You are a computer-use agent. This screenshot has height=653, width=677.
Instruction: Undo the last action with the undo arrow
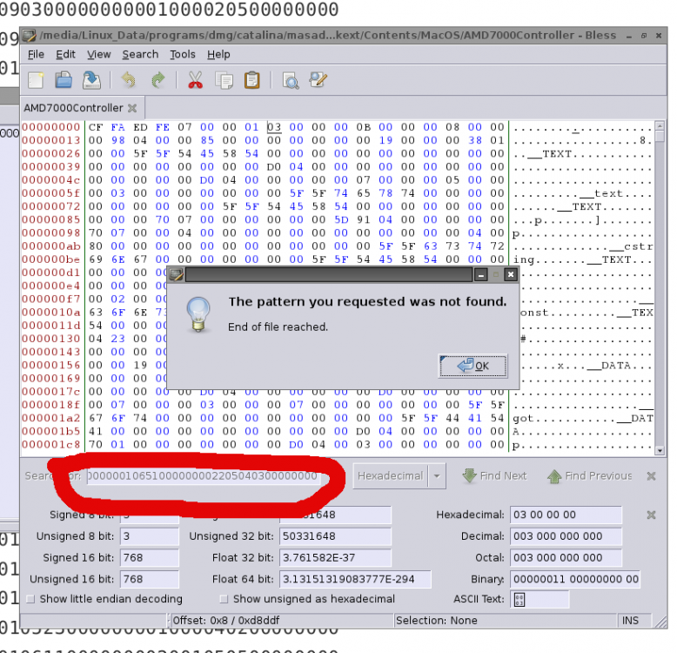coord(129,80)
